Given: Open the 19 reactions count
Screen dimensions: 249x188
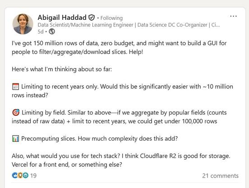Looking at the screenshot, I should click(x=33, y=176).
